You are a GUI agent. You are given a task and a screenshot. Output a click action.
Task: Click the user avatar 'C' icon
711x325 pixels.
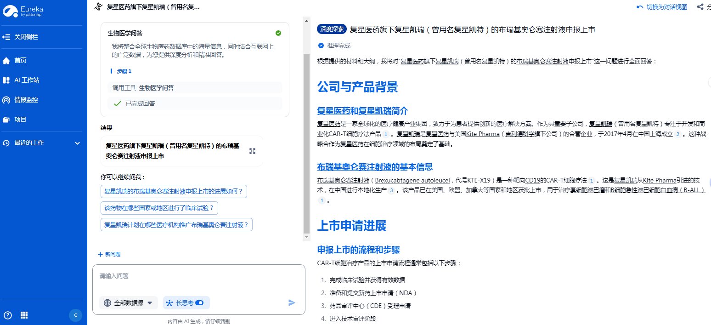75,315
